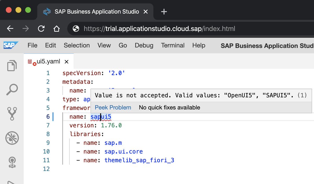Open the Help menu
Screen dimensions: 314x184
(x=199, y=45)
